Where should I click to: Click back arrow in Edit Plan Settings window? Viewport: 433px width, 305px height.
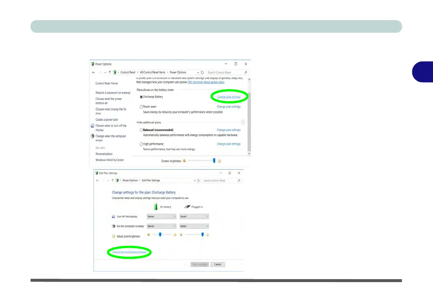(x=98, y=181)
